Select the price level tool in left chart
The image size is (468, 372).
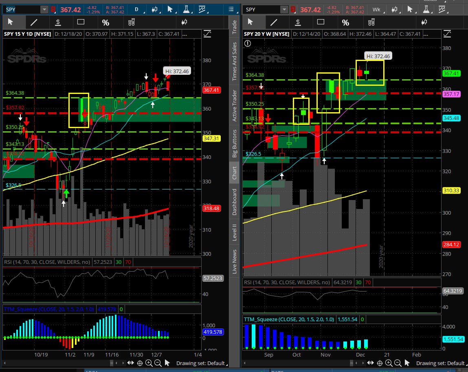(58, 22)
